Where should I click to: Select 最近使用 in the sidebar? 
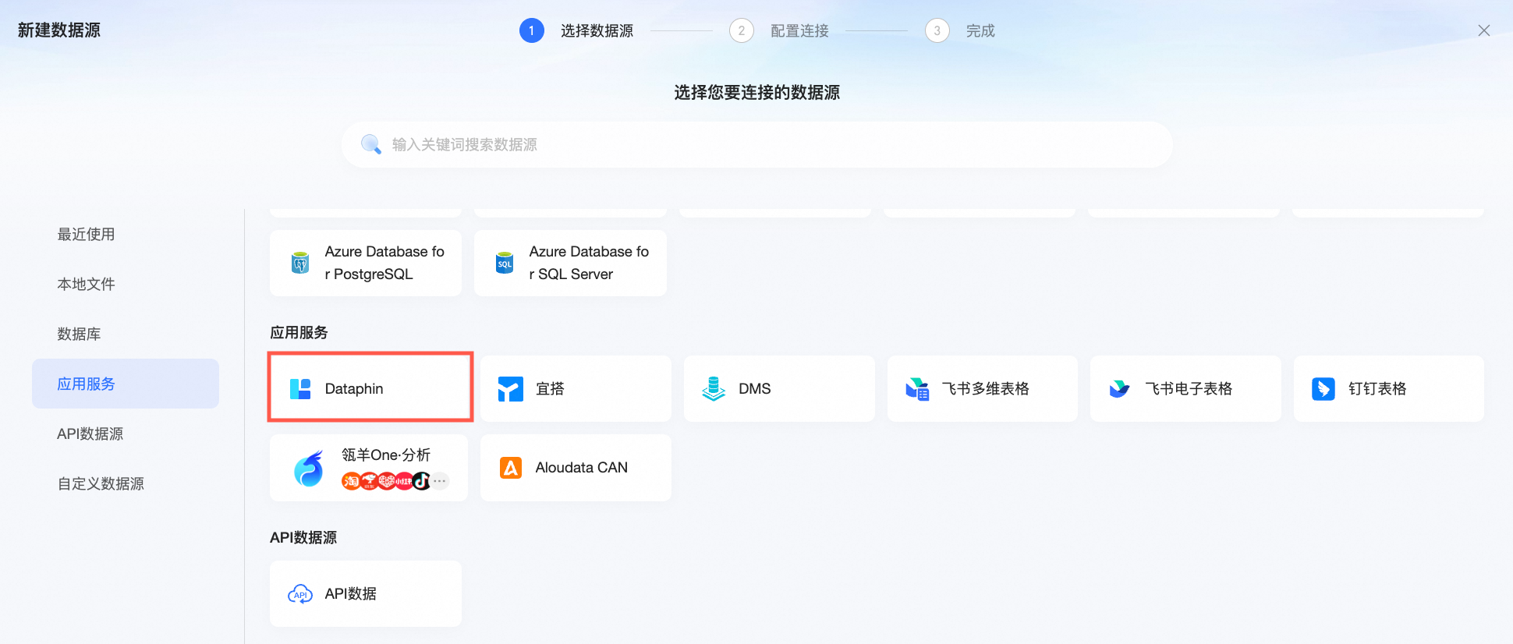[x=126, y=234]
